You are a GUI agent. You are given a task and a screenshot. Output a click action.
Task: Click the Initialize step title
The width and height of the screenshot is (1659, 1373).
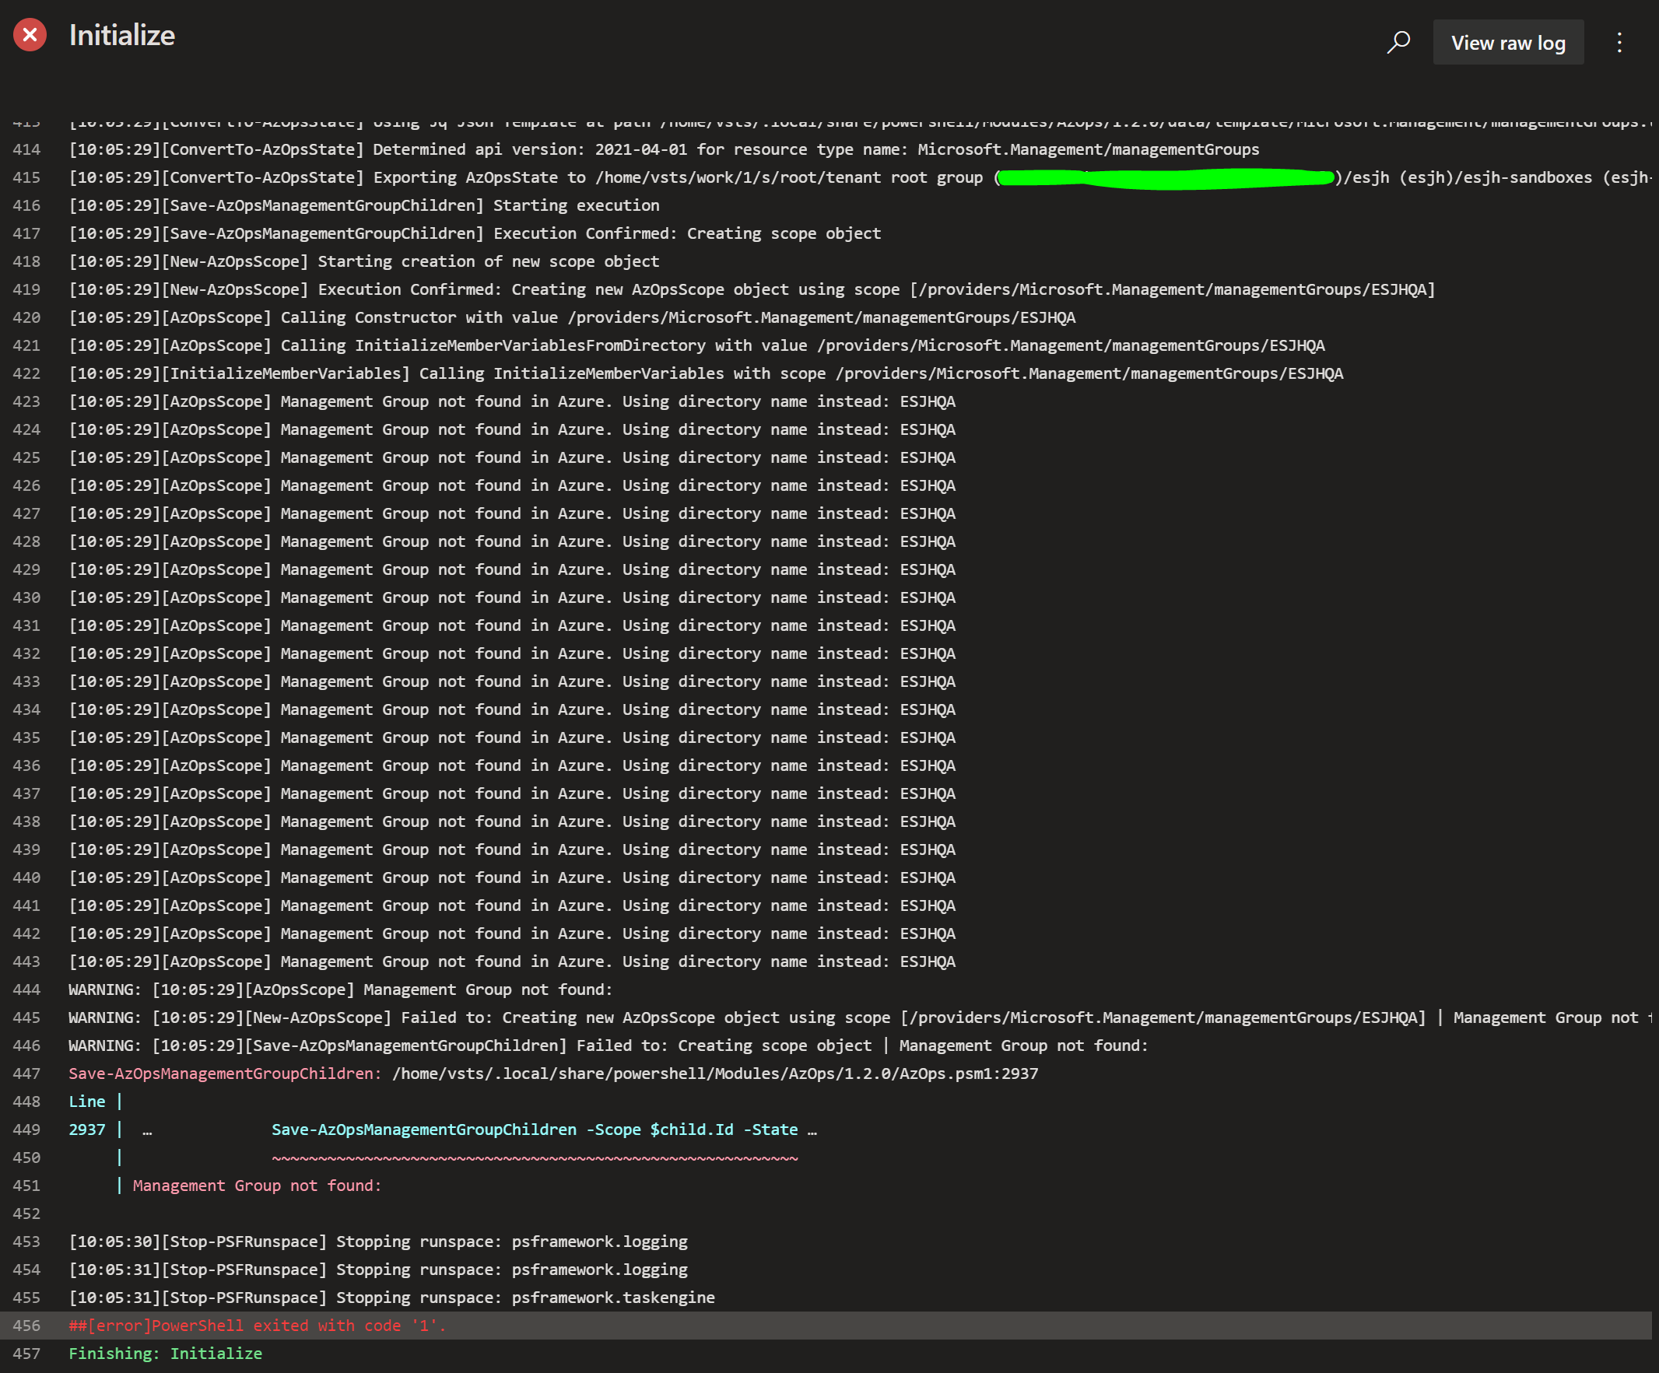121,35
